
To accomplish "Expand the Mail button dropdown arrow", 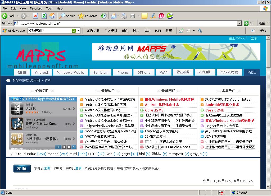I will [118, 16].
